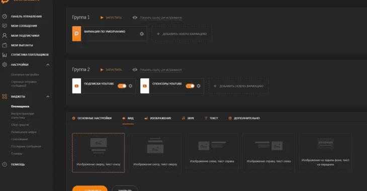
Task: Open Голосования sidebar item
Action: [x=20, y=139]
